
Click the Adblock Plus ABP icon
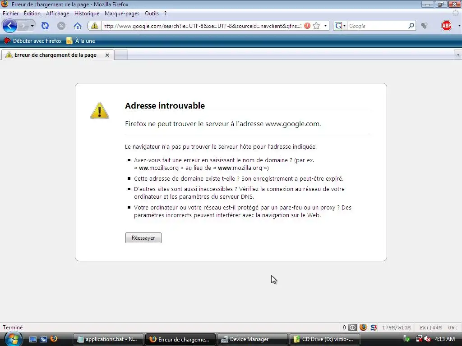tap(446, 26)
